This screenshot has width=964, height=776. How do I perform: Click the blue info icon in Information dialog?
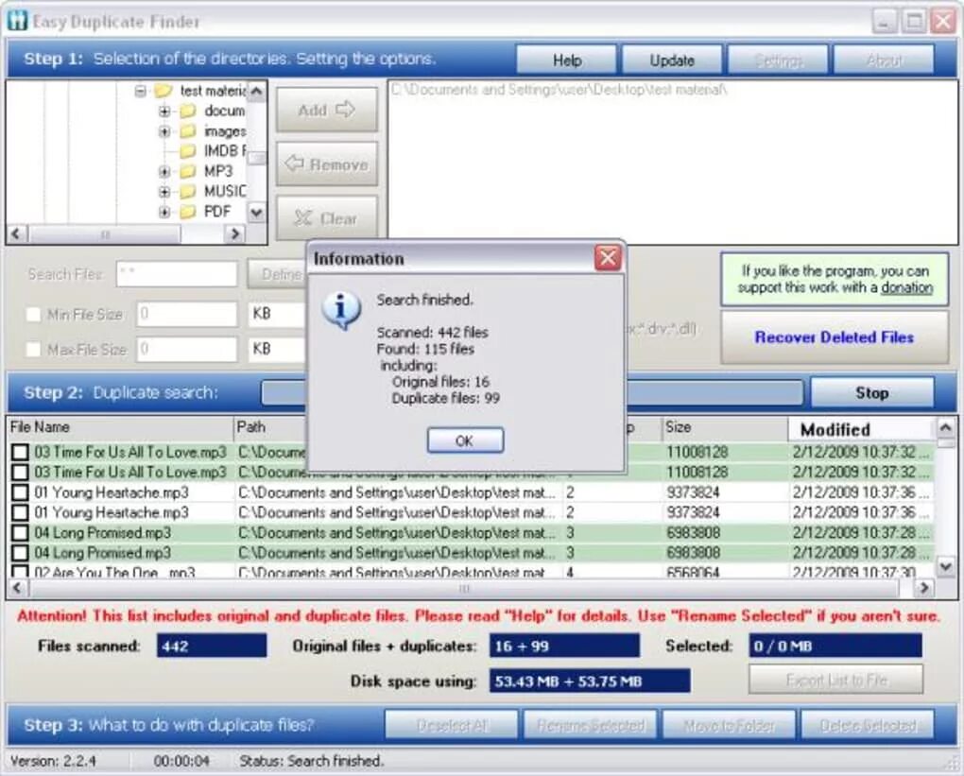[340, 311]
